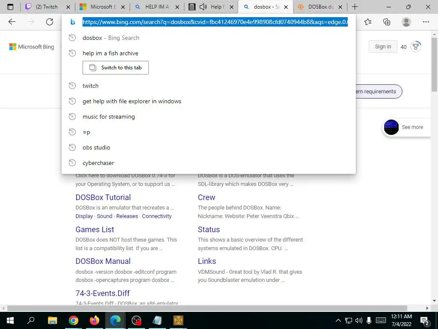Open Windows search magnifier on taskbar
Image resolution: width=438 pixels, height=329 pixels.
click(x=31, y=320)
